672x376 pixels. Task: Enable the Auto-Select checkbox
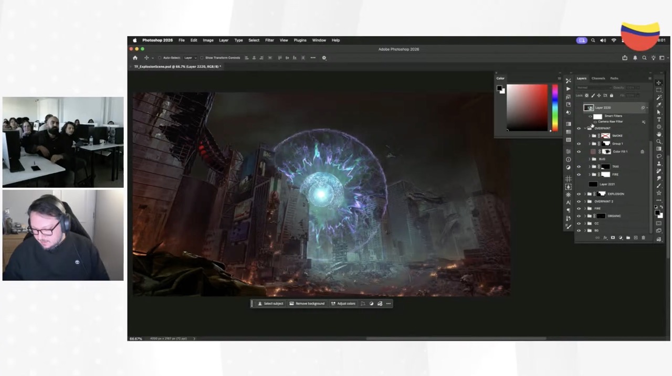(x=159, y=58)
